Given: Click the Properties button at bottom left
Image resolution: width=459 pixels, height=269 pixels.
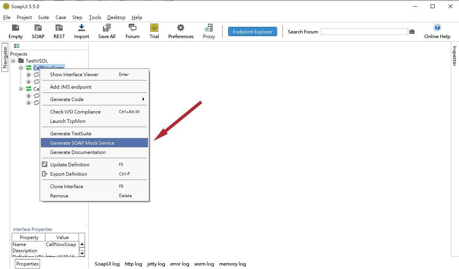Looking at the screenshot, I should pyautogui.click(x=27, y=264).
